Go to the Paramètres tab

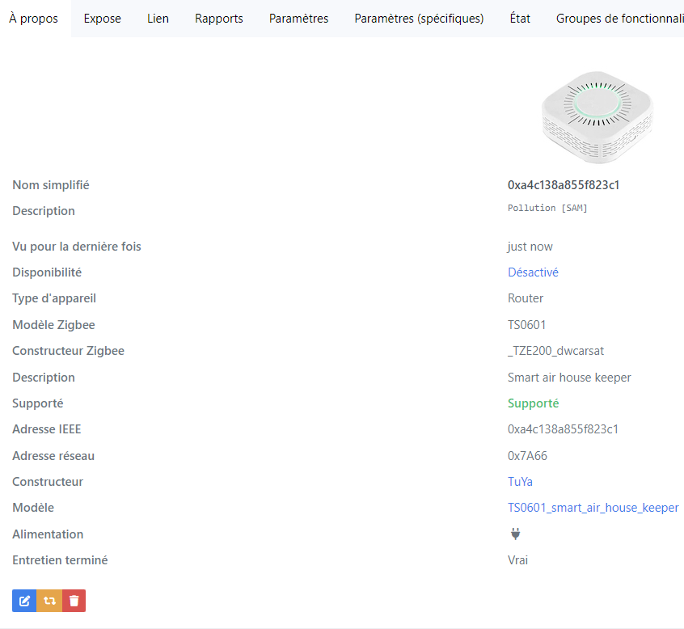[299, 19]
